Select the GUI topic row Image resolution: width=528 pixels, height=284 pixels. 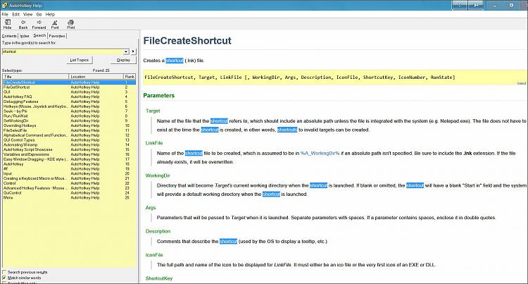tap(69, 92)
